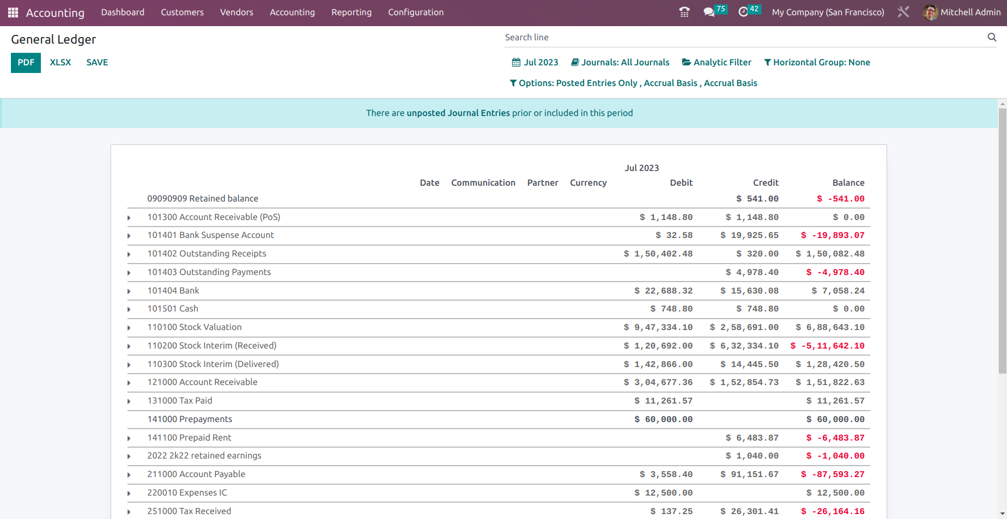Open the apps grid menu icon

pyautogui.click(x=13, y=13)
